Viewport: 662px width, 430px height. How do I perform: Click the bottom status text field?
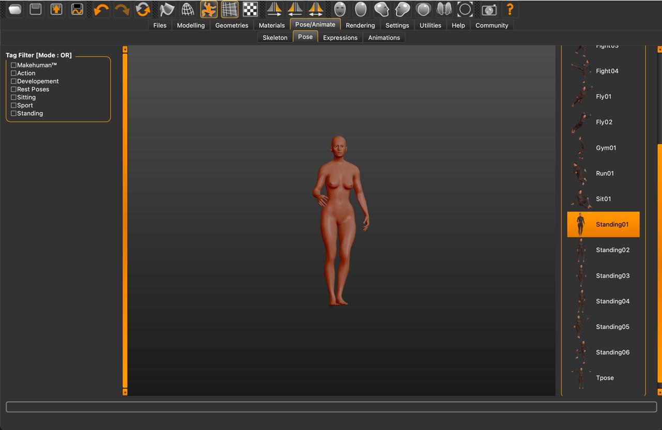(x=331, y=407)
